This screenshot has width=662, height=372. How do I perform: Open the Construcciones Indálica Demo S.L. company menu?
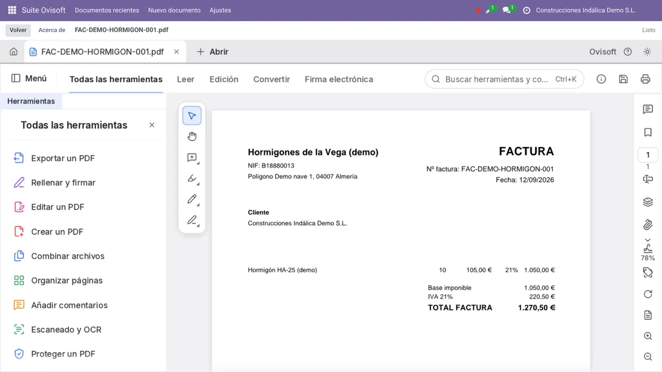tap(585, 10)
